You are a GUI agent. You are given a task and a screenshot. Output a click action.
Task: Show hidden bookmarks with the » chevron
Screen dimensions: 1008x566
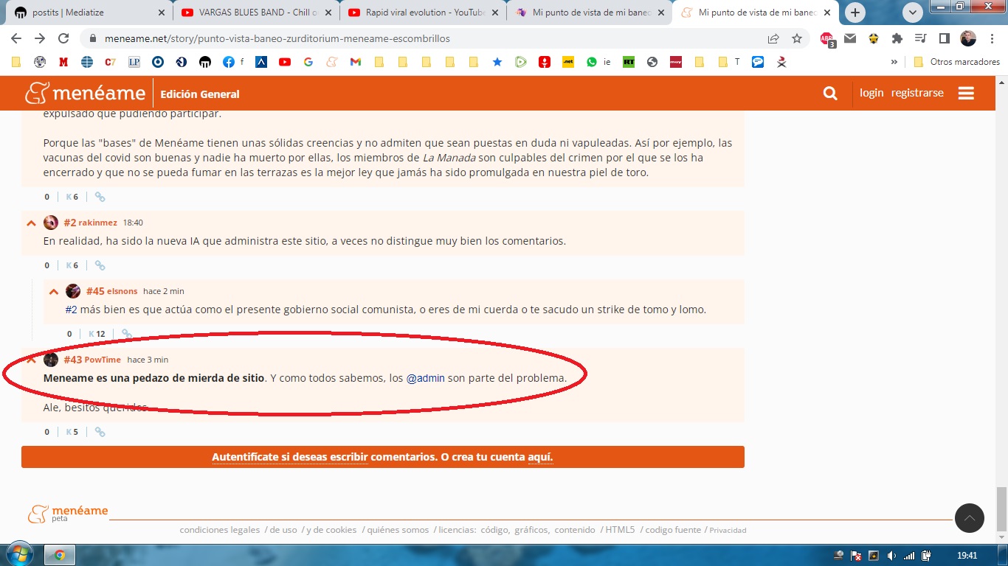coord(894,62)
